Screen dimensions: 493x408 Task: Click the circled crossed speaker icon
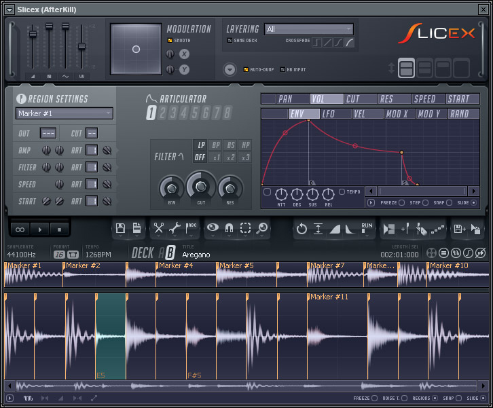[x=480, y=253]
